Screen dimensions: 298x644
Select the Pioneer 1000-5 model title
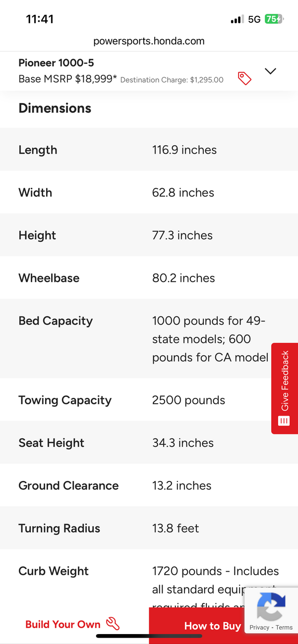(x=56, y=63)
